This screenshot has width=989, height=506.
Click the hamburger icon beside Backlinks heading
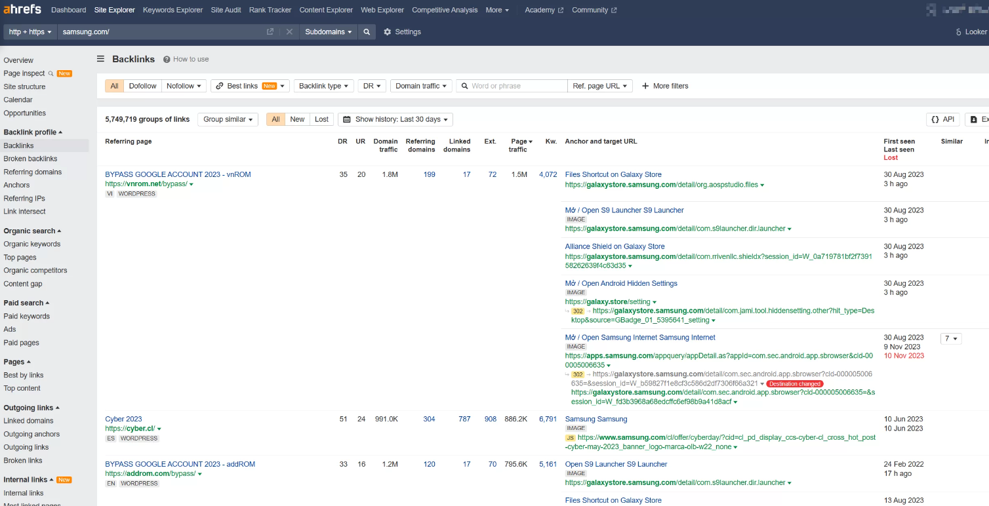point(100,59)
